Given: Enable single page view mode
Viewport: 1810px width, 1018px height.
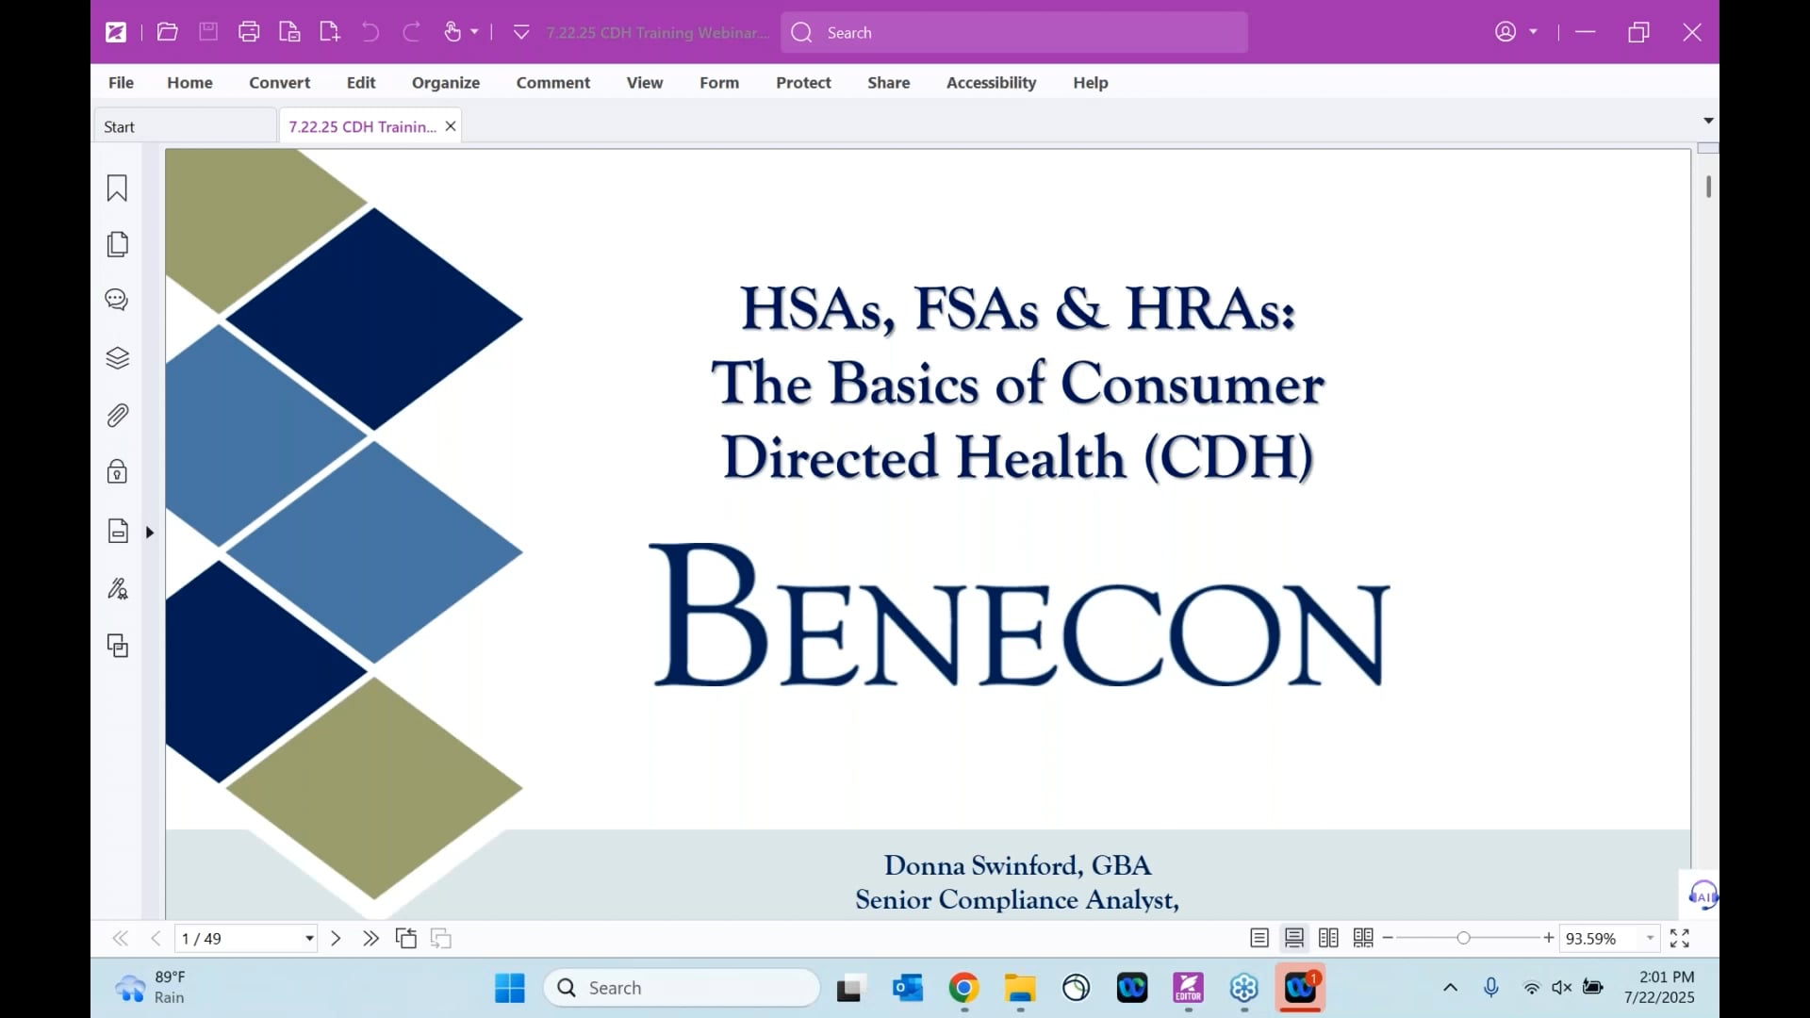Looking at the screenshot, I should (1259, 938).
